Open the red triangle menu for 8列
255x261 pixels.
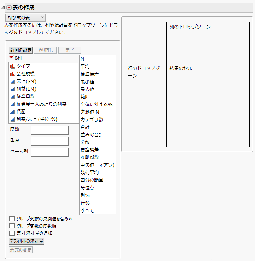(11, 58)
